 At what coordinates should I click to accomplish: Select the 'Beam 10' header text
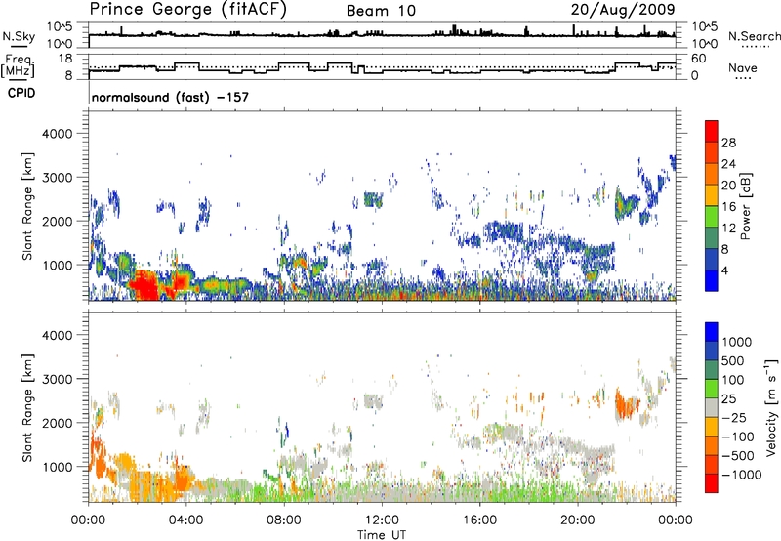[x=381, y=11]
